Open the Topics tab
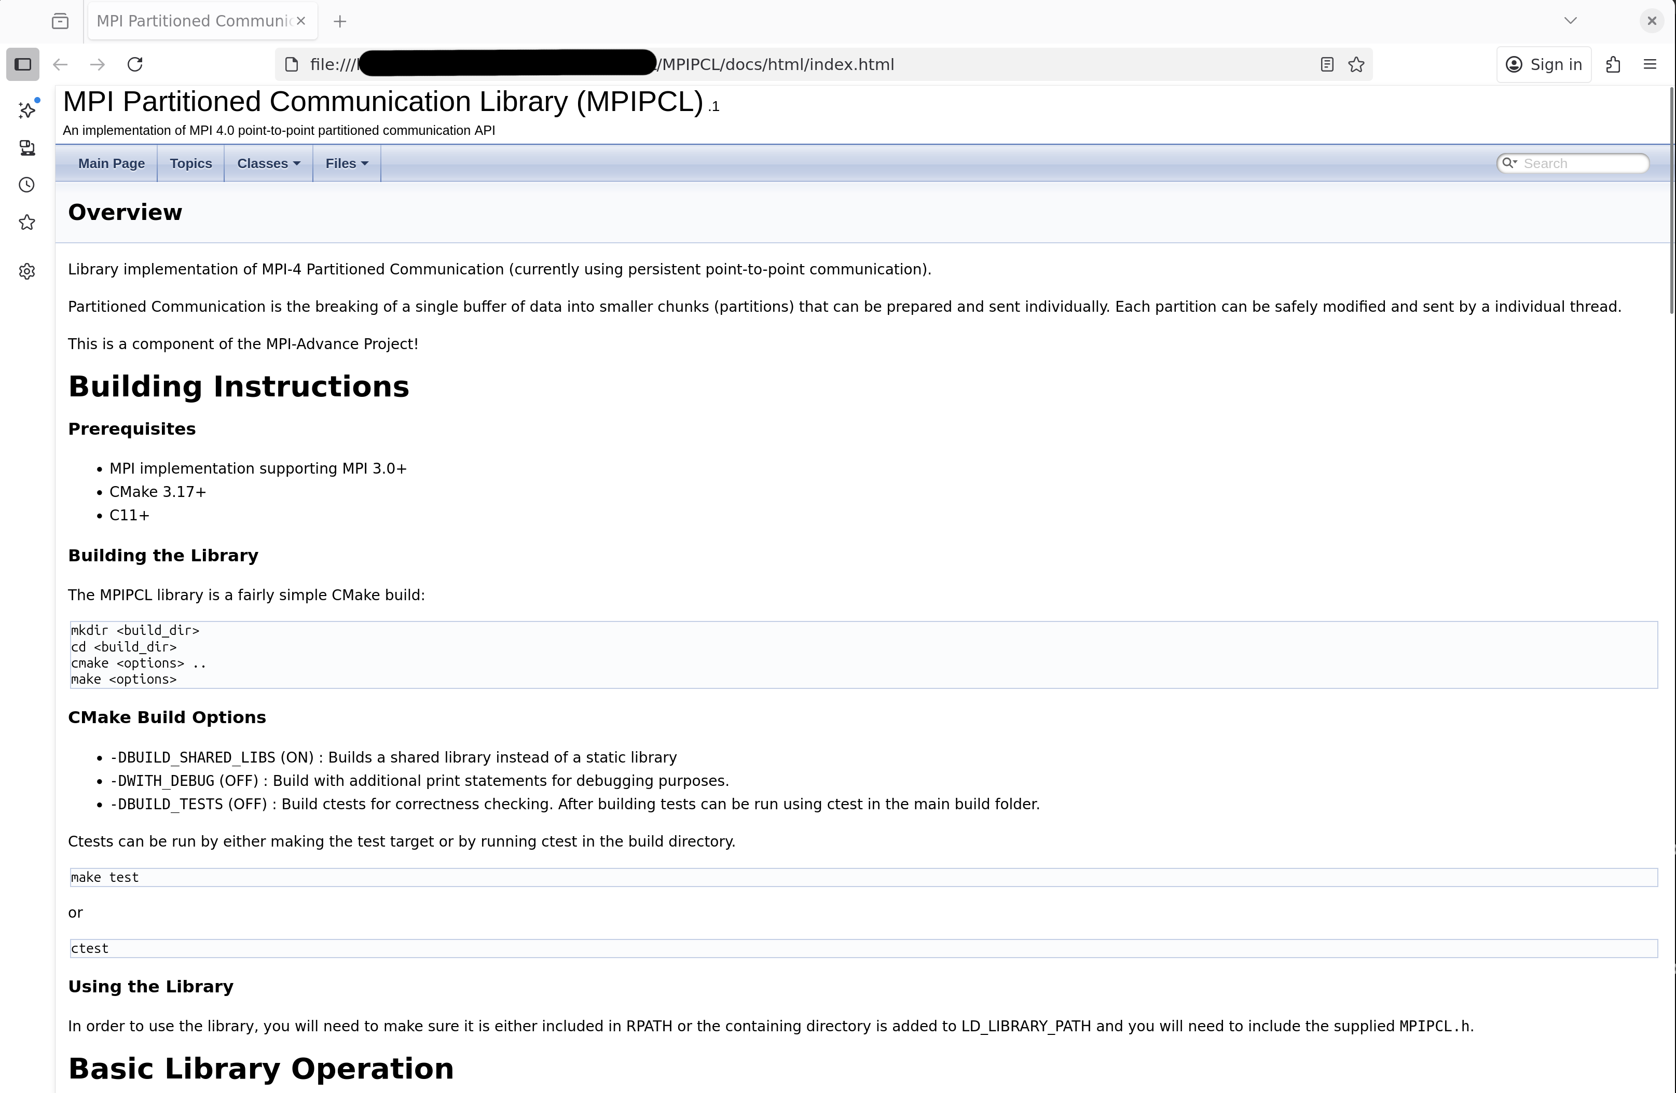1676x1093 pixels. click(191, 163)
